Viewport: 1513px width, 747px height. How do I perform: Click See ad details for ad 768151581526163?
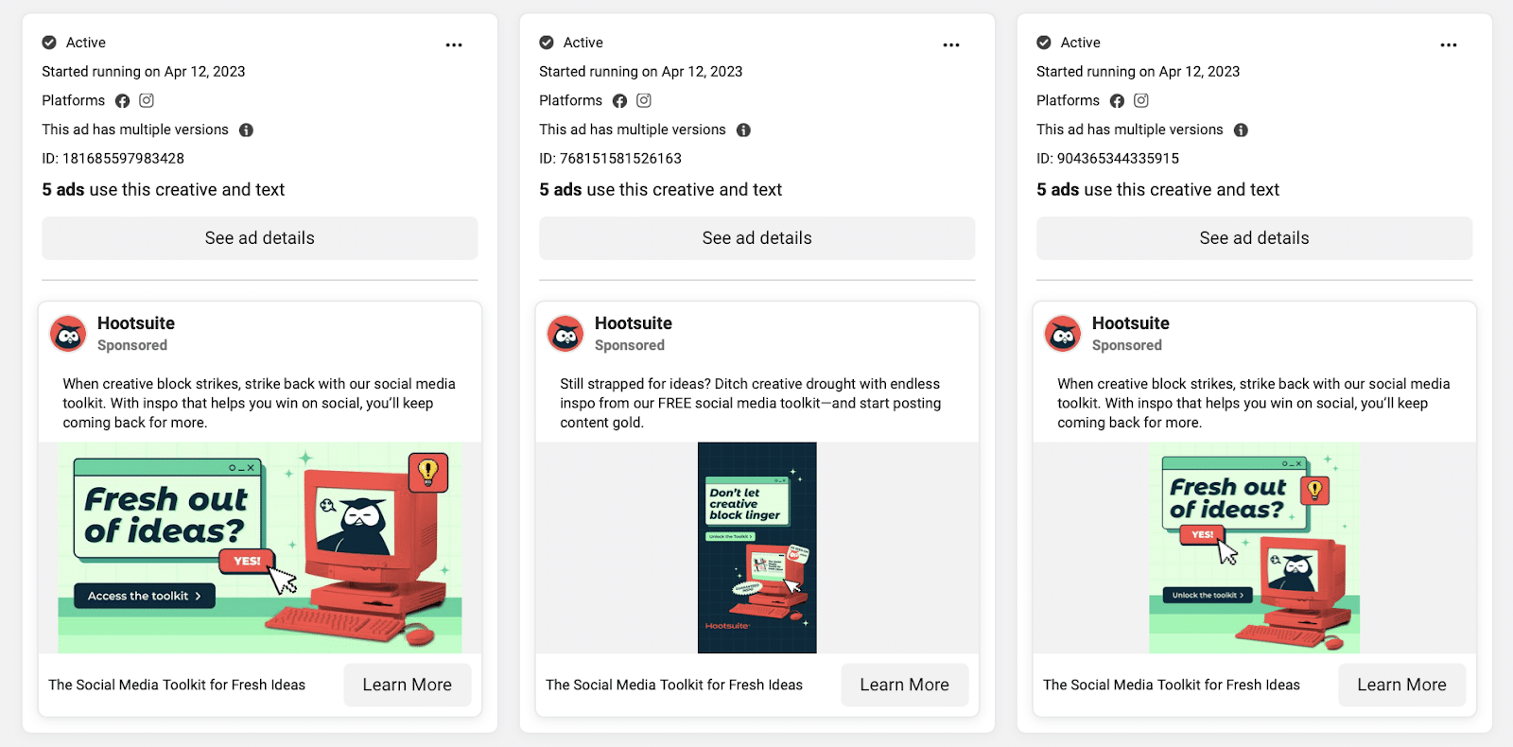point(757,238)
